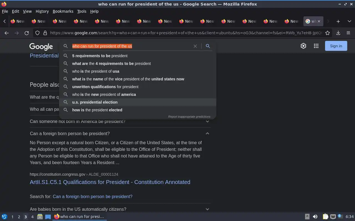The height and width of the screenshot is (221, 355).
Task: Click 'Can a foreign born person be president?' search link
Action: pyautogui.click(x=92, y=196)
